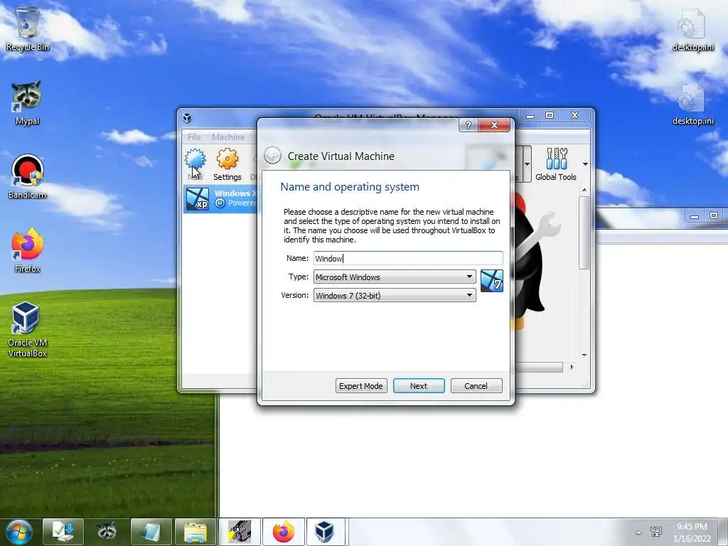This screenshot has width=728, height=546.
Task: Maximize the VirtualBox Manager window
Action: pyautogui.click(x=550, y=115)
